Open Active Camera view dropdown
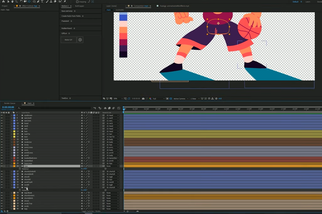322x214 pixels. (181, 99)
